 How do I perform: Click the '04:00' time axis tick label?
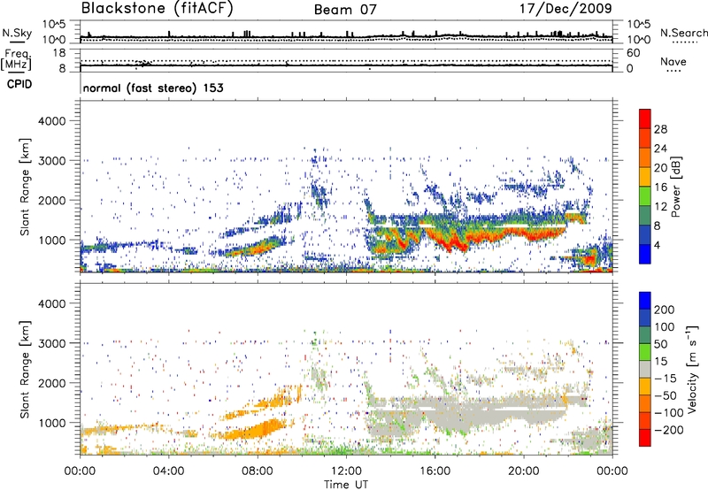169,471
